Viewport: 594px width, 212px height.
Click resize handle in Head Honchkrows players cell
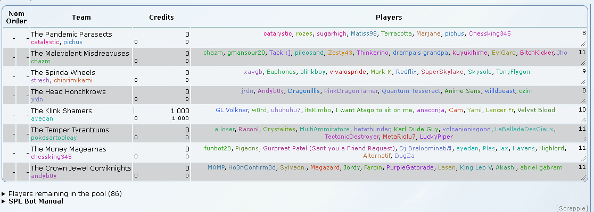click(x=583, y=101)
